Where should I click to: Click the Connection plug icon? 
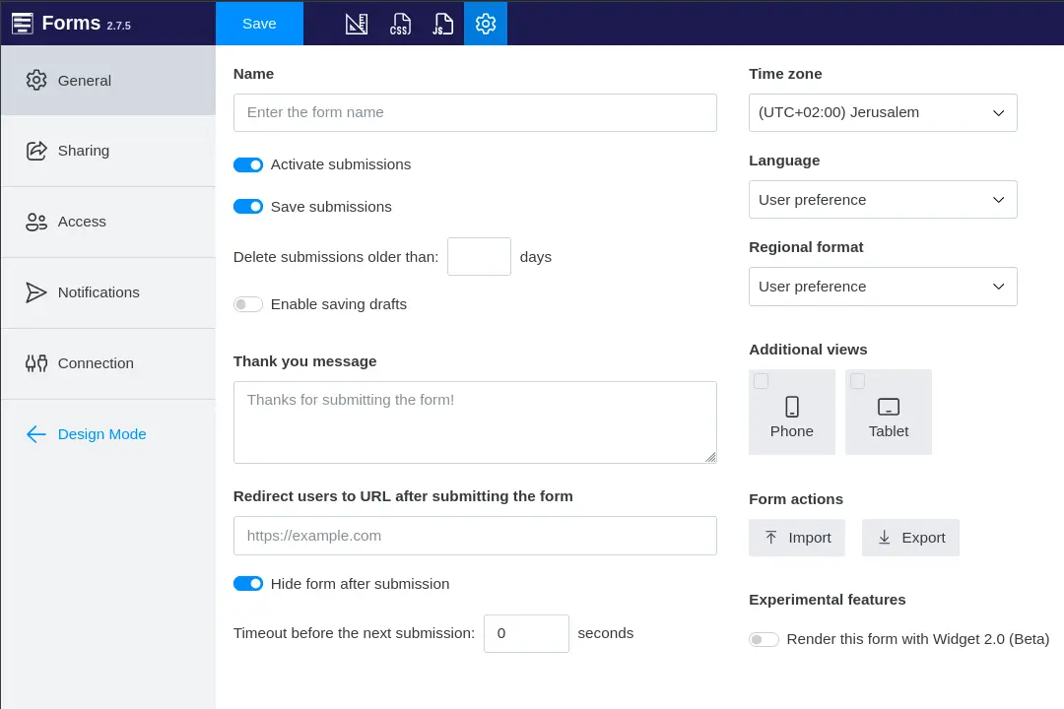coord(36,363)
